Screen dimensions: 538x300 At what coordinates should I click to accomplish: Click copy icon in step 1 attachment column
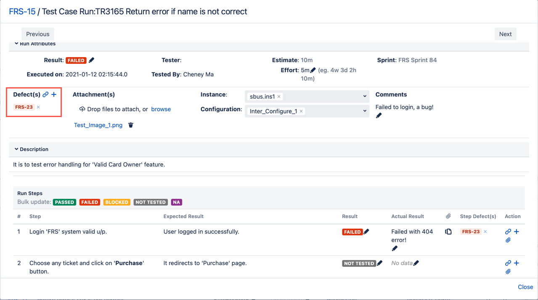pyautogui.click(x=448, y=232)
